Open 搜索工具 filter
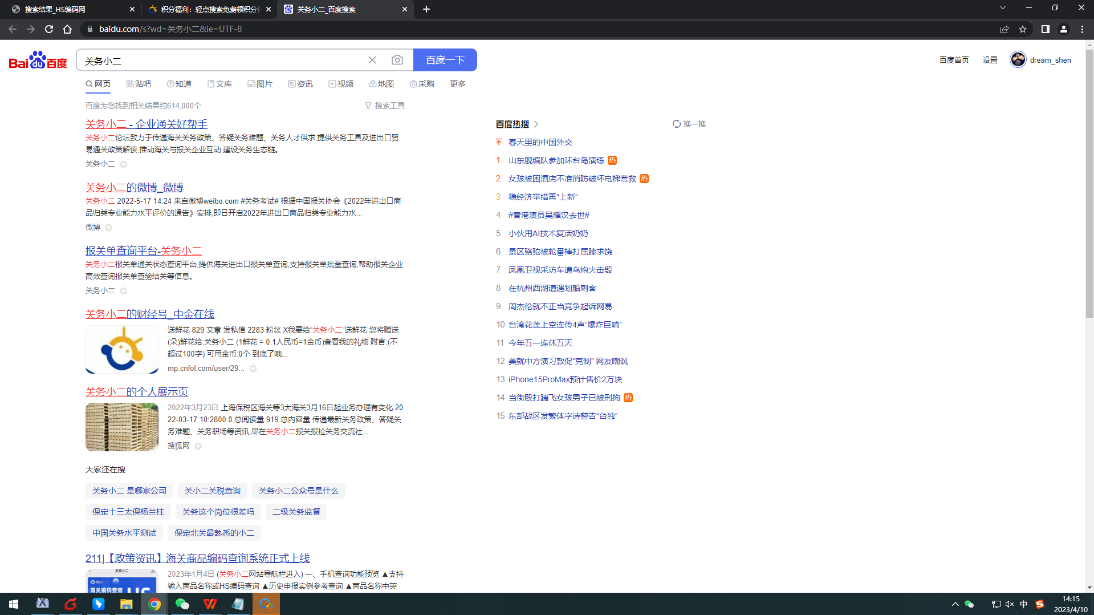Image resolution: width=1094 pixels, height=615 pixels. click(x=385, y=106)
